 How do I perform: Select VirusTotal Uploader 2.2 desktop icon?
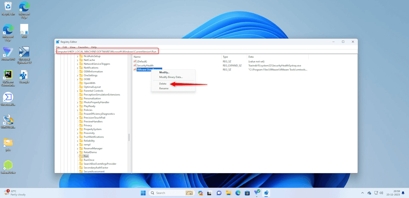(24, 55)
